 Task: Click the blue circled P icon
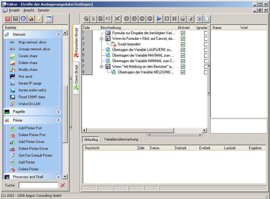[23, 19]
